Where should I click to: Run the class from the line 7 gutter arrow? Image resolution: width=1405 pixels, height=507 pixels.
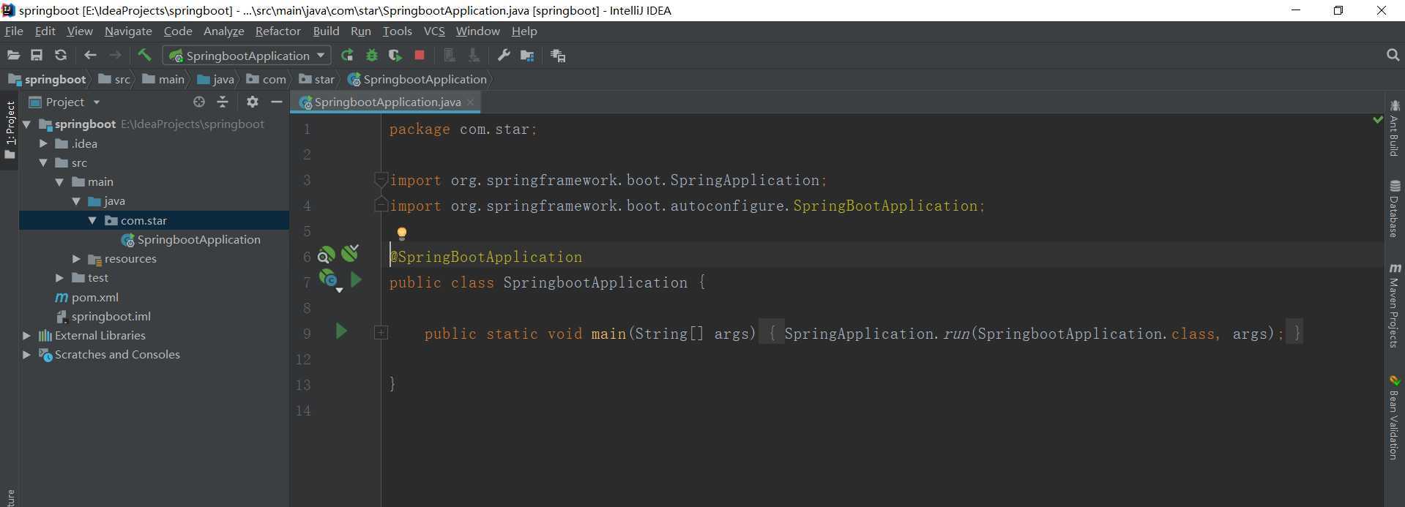tap(356, 279)
